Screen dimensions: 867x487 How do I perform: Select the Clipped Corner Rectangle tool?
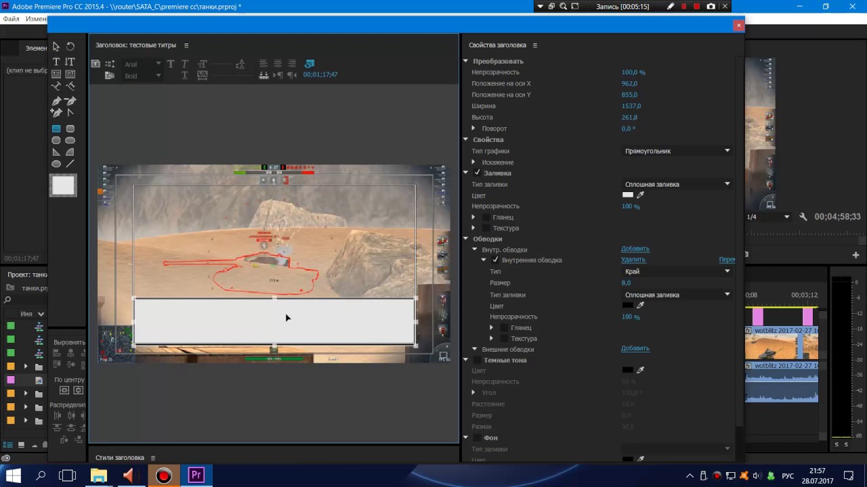[56, 141]
